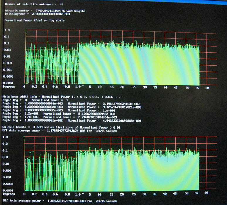
Task: Click the '15' x-axis tick on top chart
Action: coord(112,87)
